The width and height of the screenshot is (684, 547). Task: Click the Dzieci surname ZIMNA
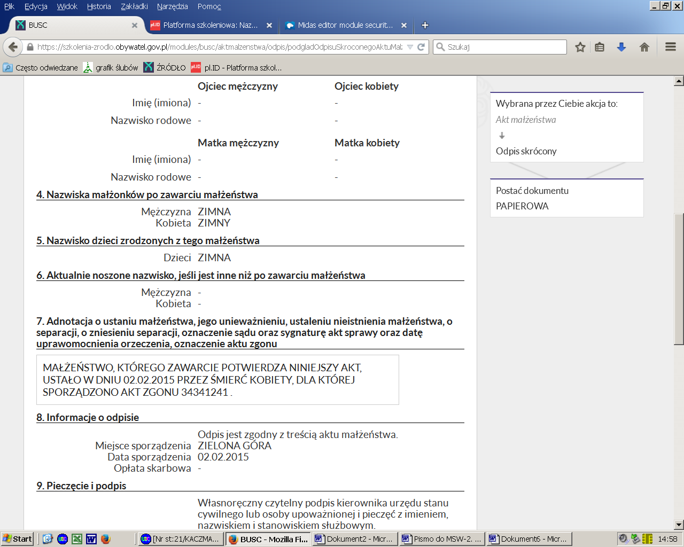(x=214, y=257)
